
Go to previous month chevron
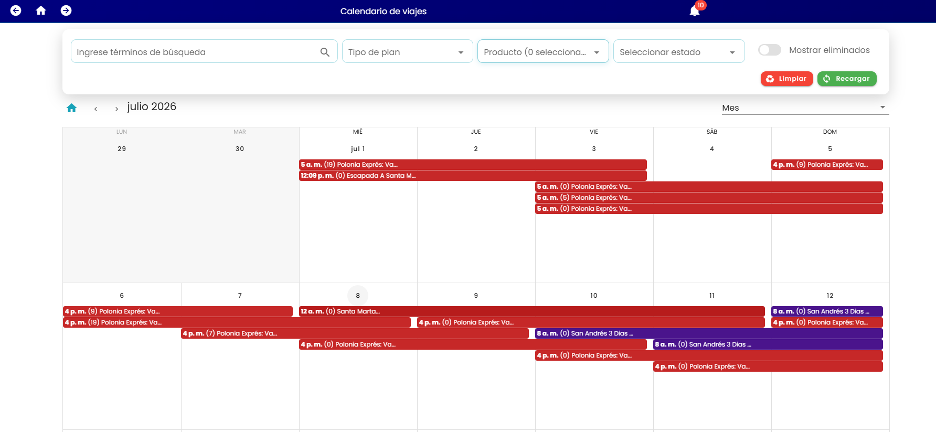[95, 109]
